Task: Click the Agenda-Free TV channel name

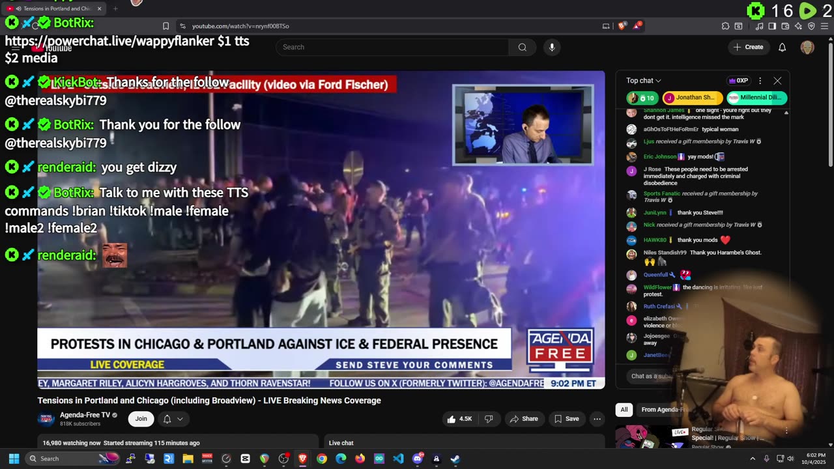Action: (x=85, y=415)
